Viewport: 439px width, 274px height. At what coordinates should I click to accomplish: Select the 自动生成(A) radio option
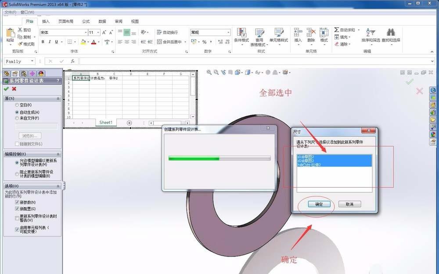pyautogui.click(x=17, y=112)
